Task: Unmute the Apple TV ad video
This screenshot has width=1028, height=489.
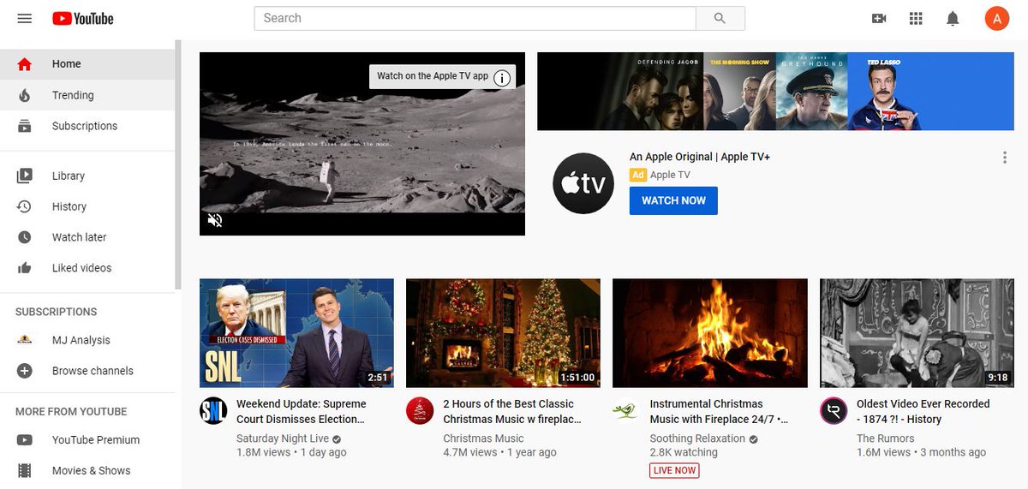Action: [x=215, y=220]
